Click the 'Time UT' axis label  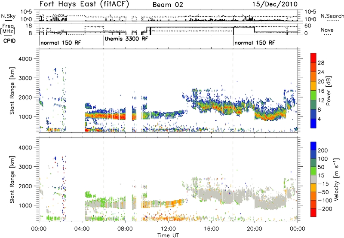pos(168,235)
